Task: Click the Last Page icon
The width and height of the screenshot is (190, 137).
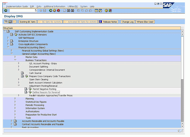Action: [90, 11]
